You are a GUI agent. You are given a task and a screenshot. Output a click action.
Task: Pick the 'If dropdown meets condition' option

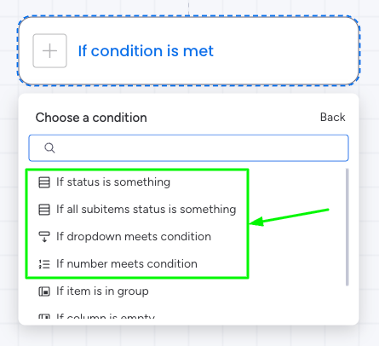coord(134,237)
